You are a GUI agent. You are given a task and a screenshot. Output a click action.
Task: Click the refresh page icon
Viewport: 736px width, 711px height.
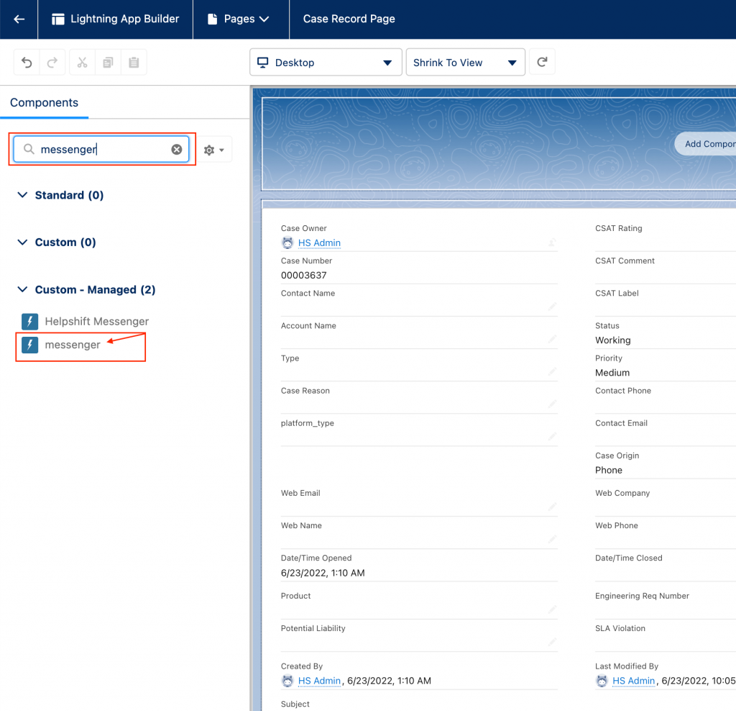(542, 63)
